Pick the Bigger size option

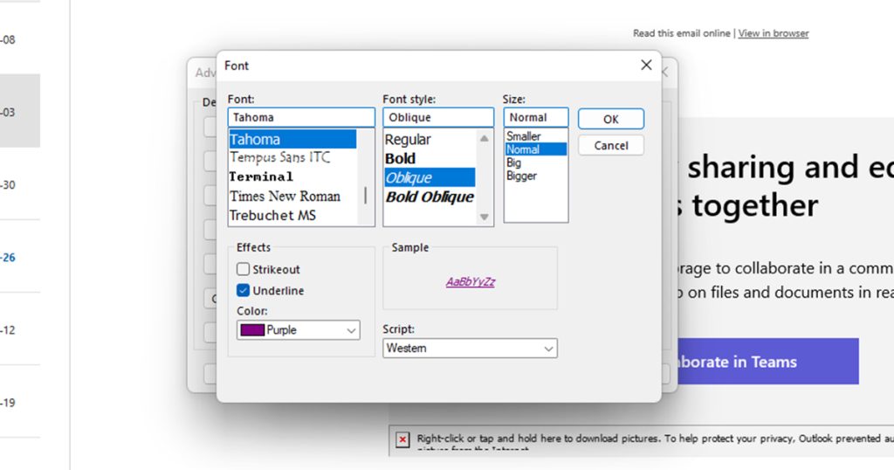coord(521,176)
